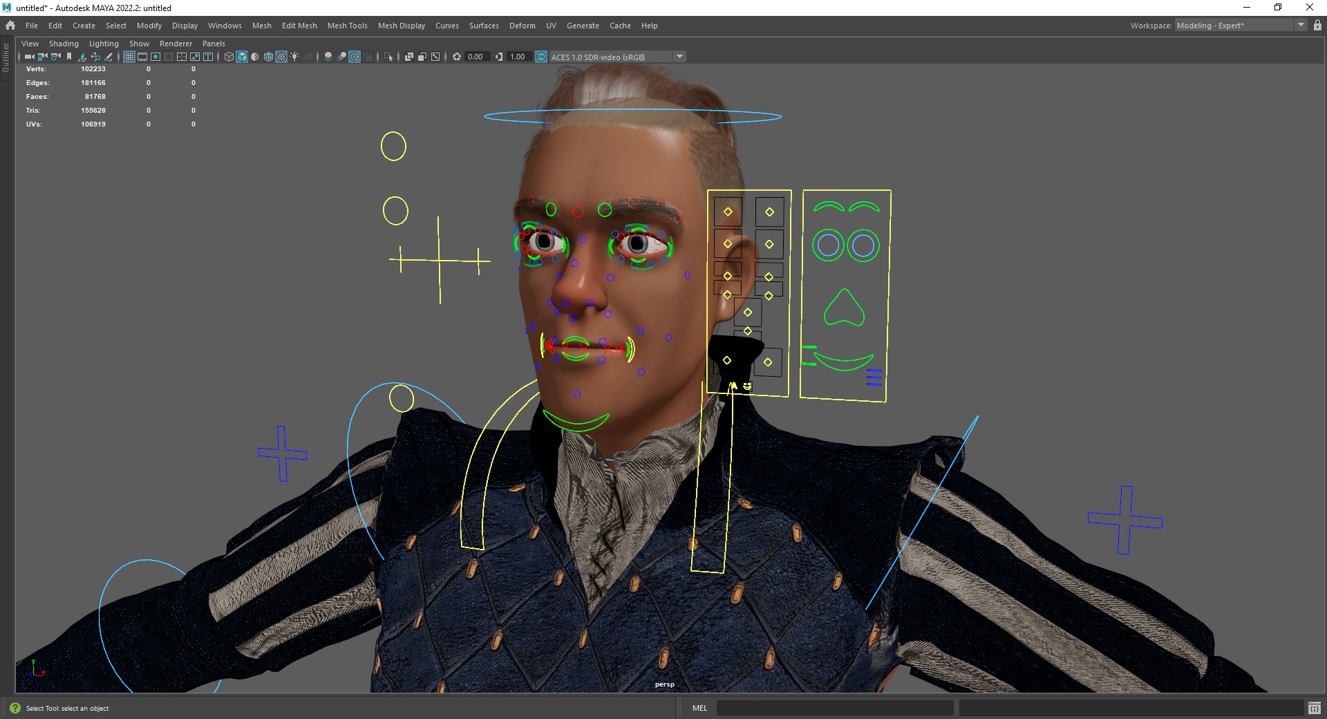Open the UV menu

[551, 26]
